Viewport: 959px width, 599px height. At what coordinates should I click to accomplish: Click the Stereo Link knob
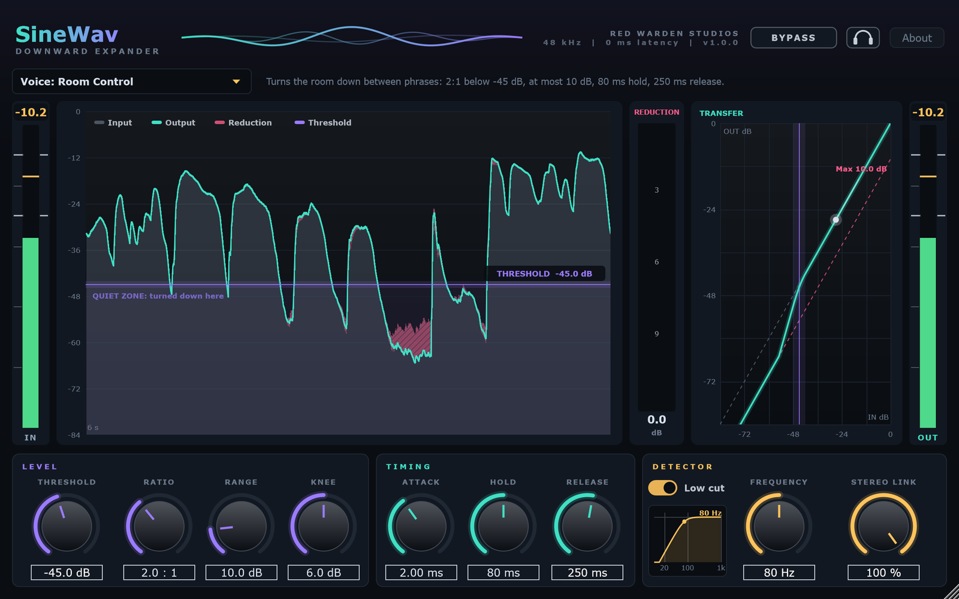pyautogui.click(x=883, y=525)
